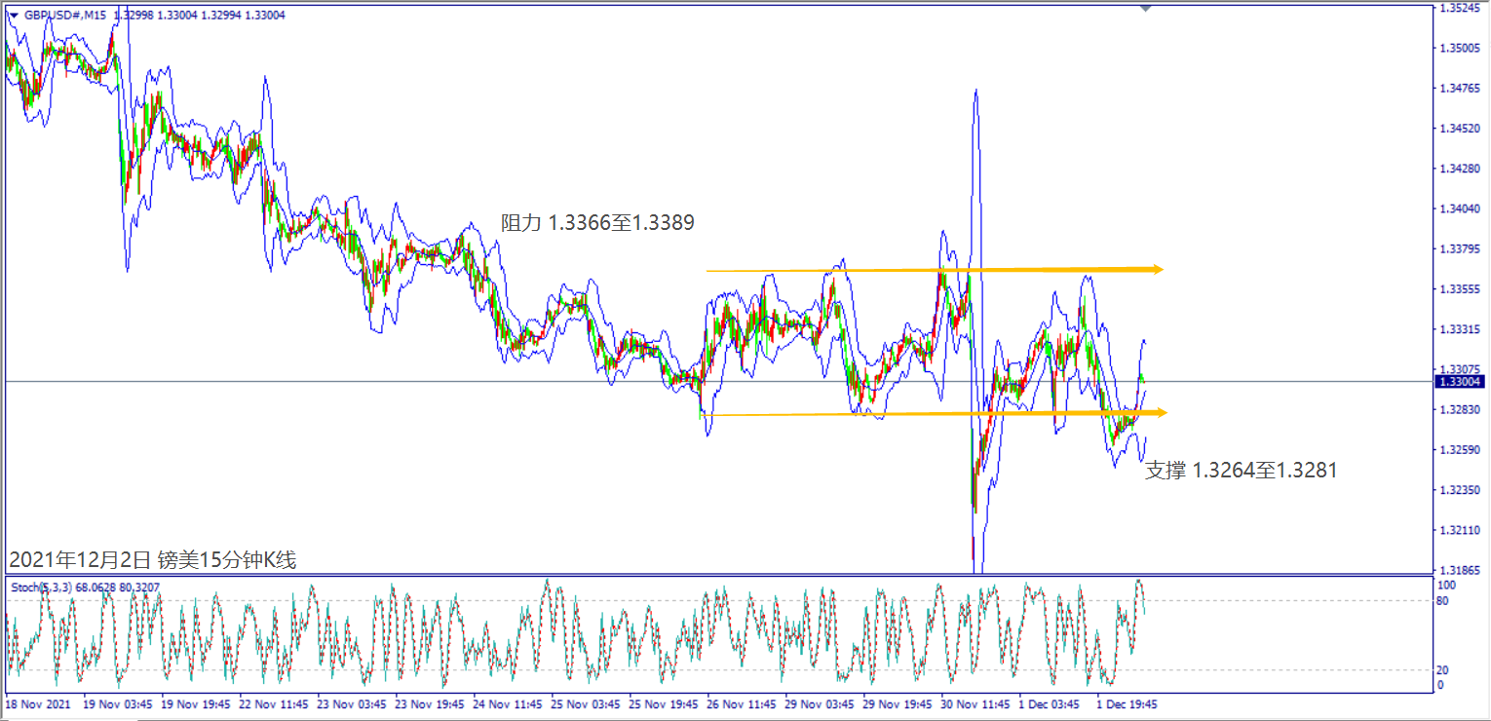Click time axis label 25 Nov 03:45

click(x=585, y=703)
